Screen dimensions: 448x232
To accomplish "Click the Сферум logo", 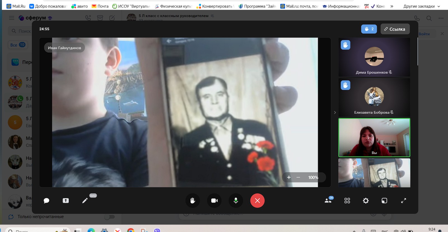I will coord(35,18).
